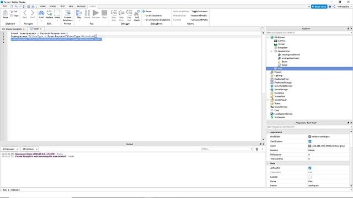The image size is (353, 198).
Task: Click the Copy icon in the ribbon
Action: point(12,16)
